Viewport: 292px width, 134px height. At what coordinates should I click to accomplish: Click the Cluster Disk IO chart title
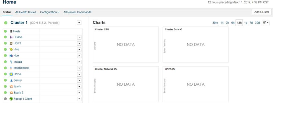coord(174,29)
